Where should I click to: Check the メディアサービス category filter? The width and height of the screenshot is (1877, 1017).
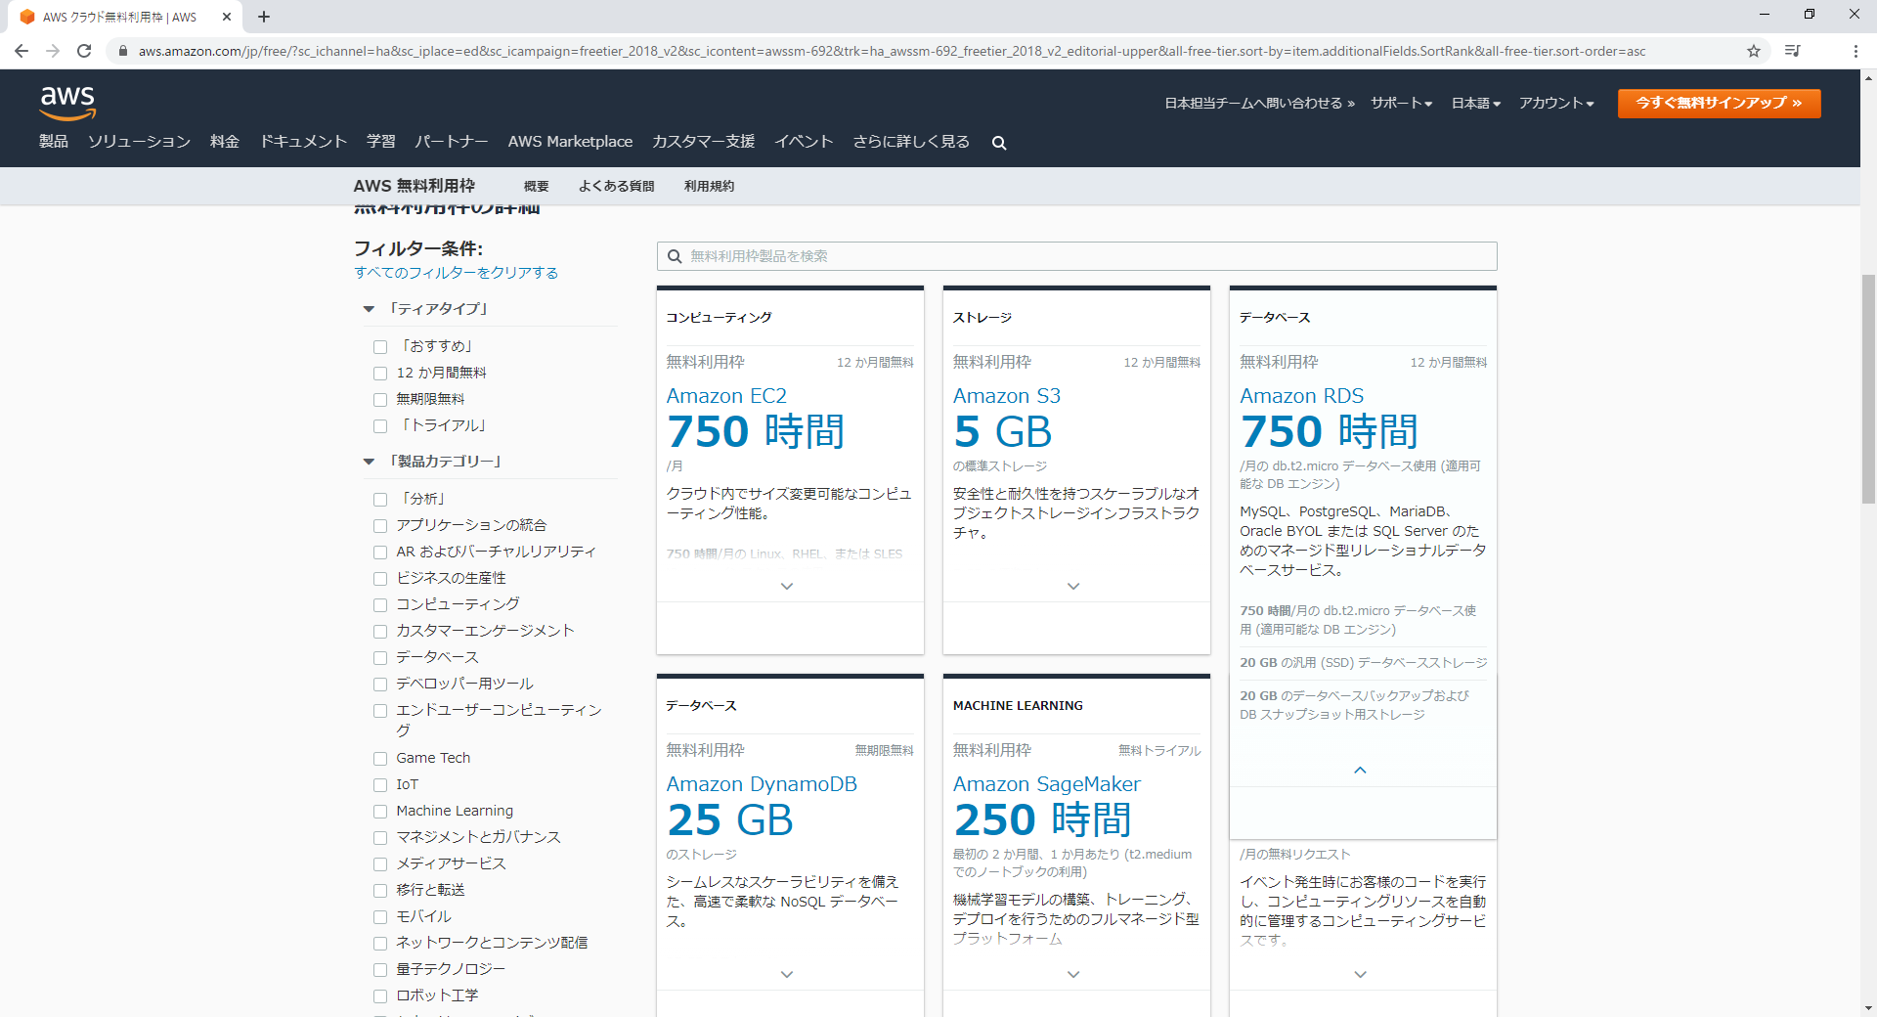pyautogui.click(x=380, y=864)
